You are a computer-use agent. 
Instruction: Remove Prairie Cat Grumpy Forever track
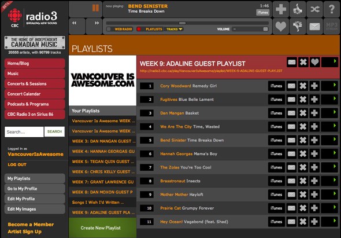click(303, 208)
